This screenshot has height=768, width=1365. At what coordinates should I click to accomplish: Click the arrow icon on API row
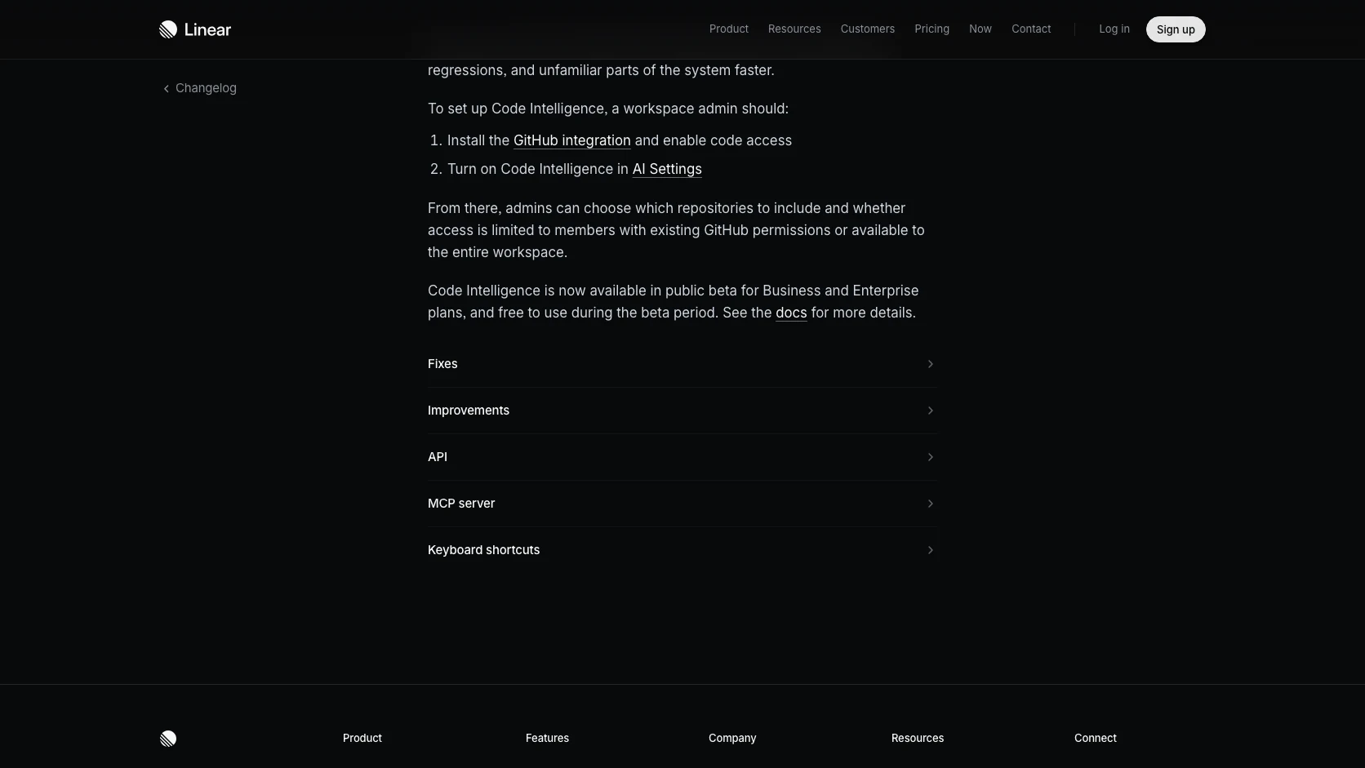[930, 457]
